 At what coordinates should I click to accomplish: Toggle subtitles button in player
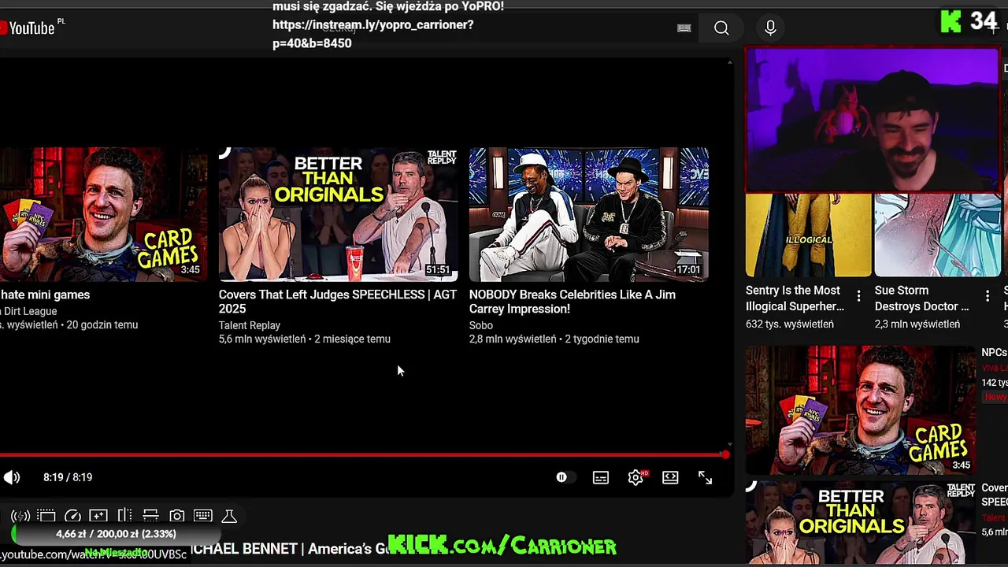coord(601,477)
